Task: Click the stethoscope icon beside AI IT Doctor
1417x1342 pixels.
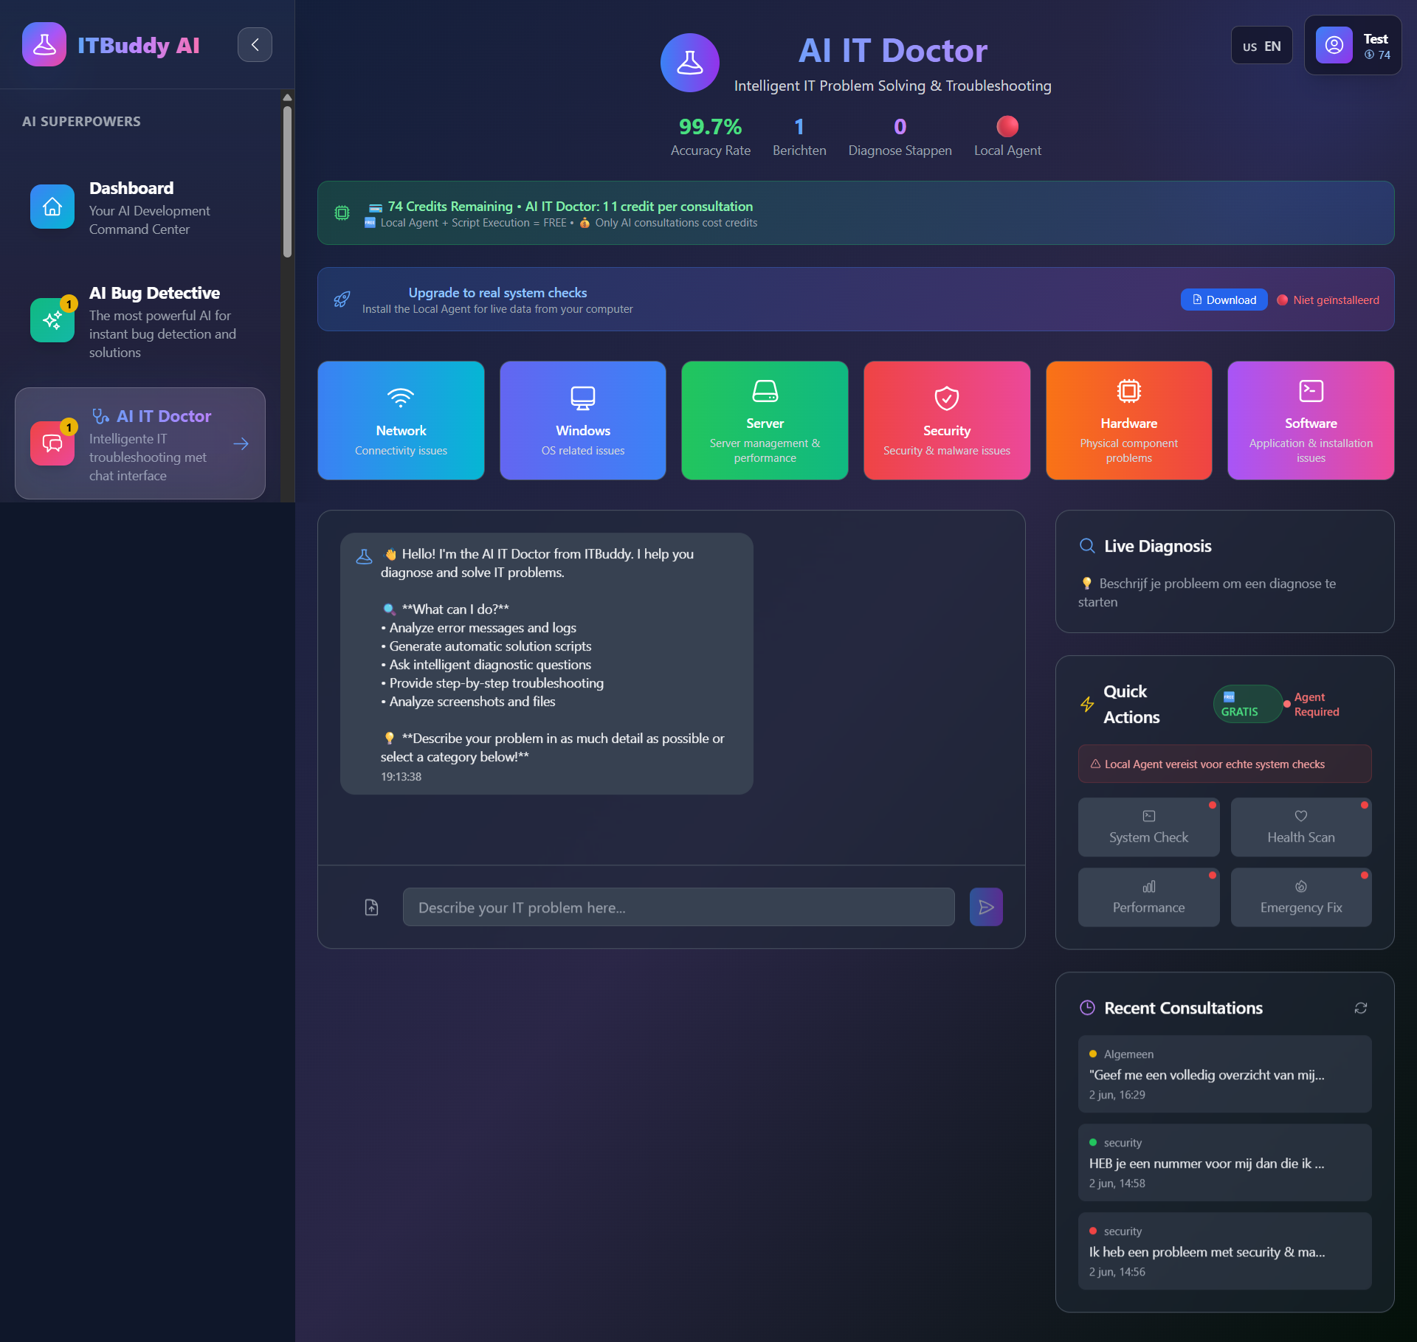Action: pos(101,416)
